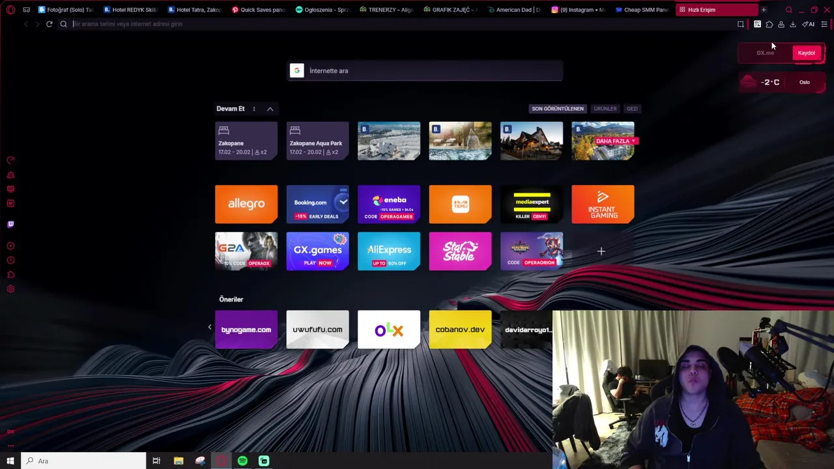The height and width of the screenshot is (469, 834).
Task: Open the downloads icon in toolbar
Action: pyautogui.click(x=793, y=24)
